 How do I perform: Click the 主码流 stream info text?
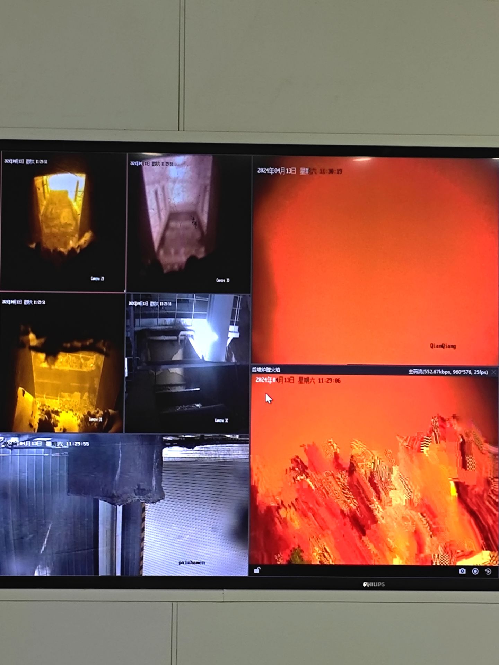coord(448,372)
